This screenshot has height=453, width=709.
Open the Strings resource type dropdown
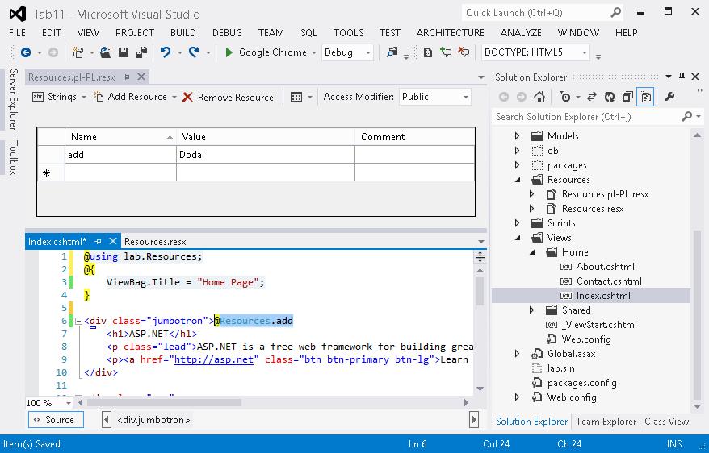[84, 97]
